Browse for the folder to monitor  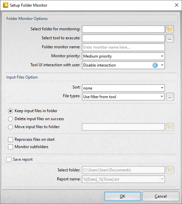(x=170, y=29)
